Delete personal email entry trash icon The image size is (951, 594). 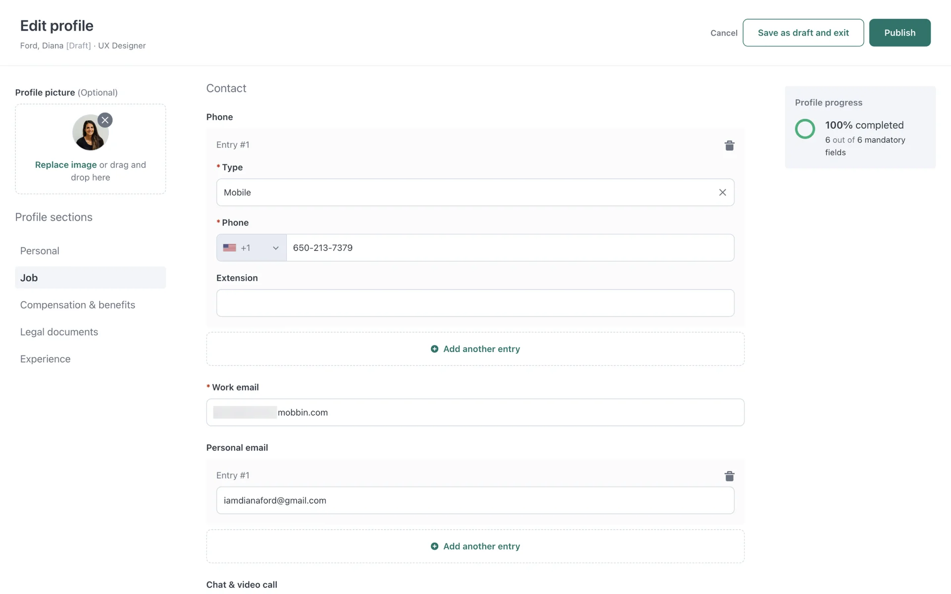coord(729,476)
